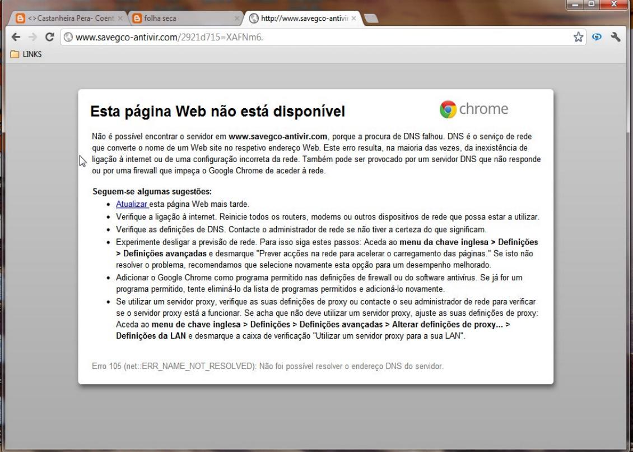Go back using the Back arrow

(x=16, y=37)
